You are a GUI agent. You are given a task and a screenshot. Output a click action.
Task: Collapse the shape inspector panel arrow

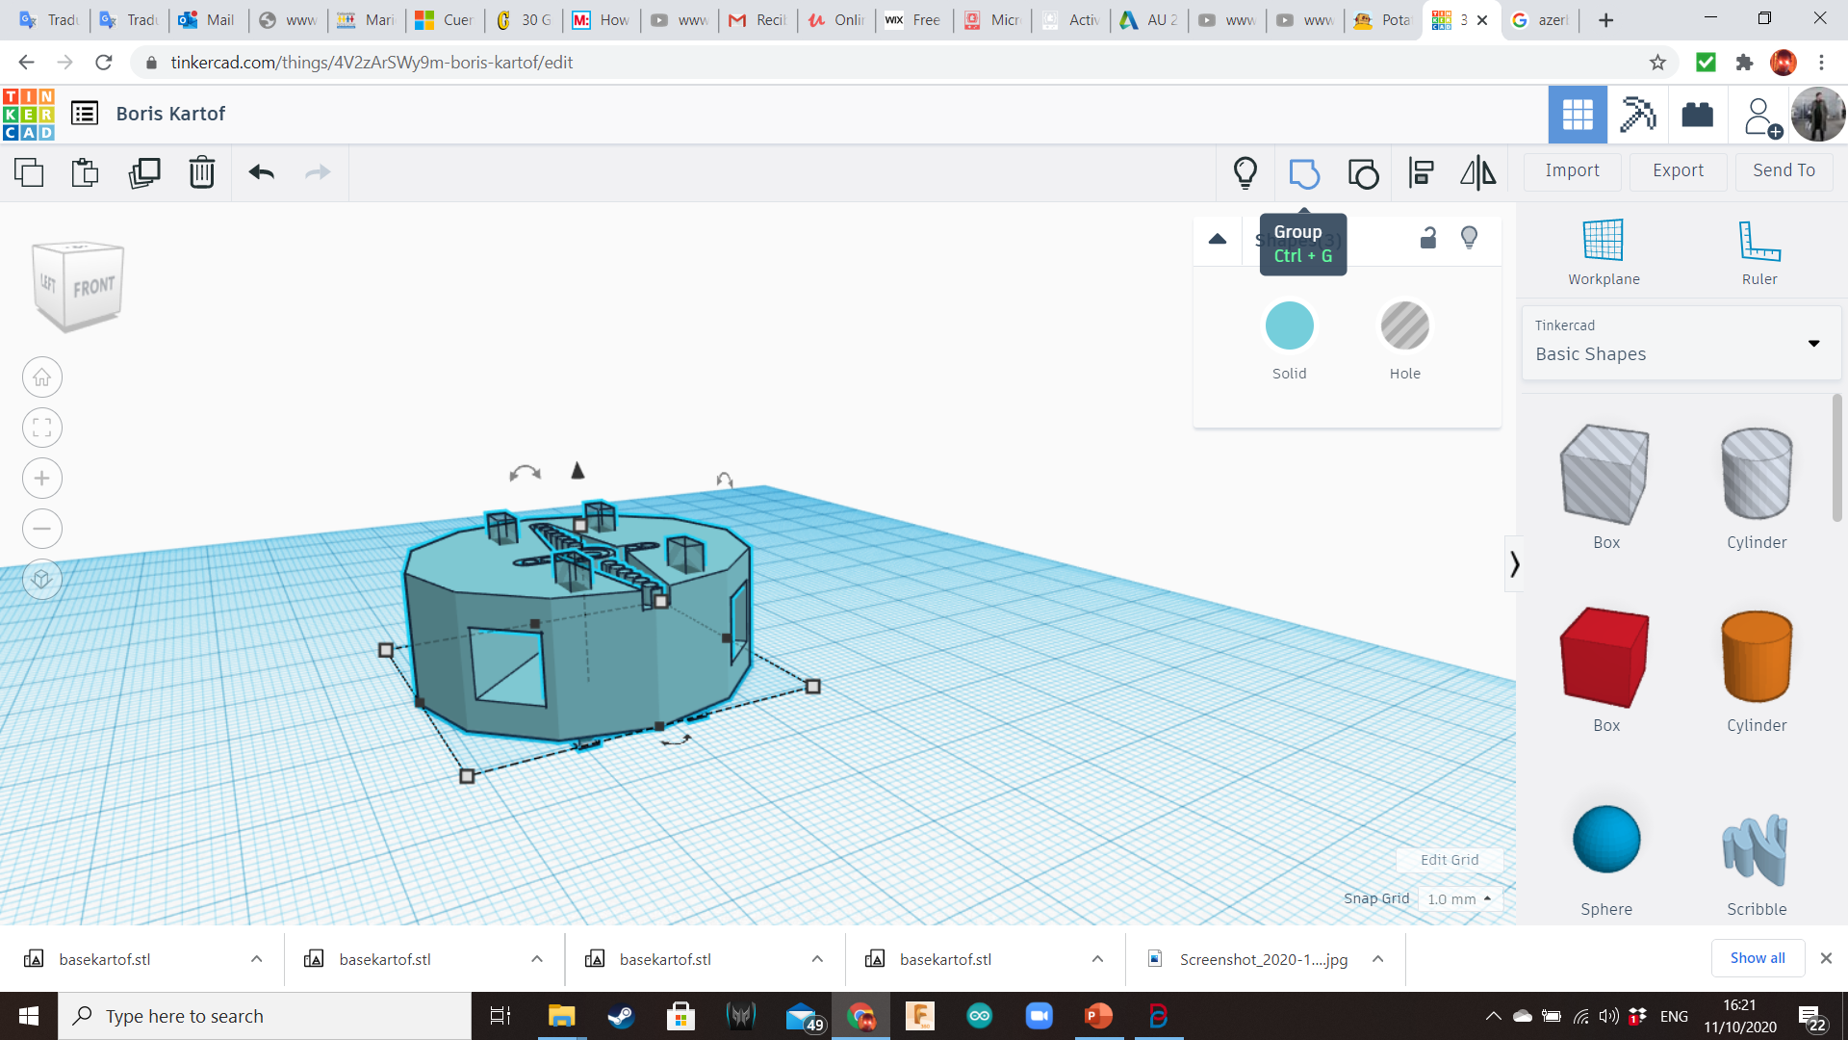click(x=1218, y=239)
